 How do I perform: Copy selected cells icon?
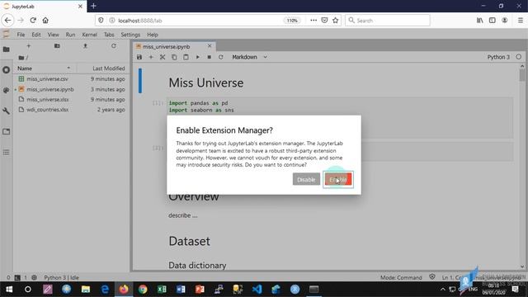pos(174,57)
